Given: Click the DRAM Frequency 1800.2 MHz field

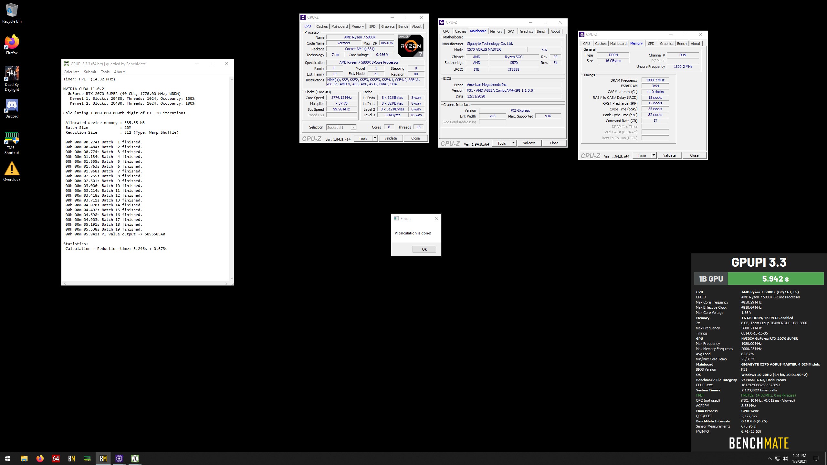Looking at the screenshot, I should pyautogui.click(x=655, y=80).
